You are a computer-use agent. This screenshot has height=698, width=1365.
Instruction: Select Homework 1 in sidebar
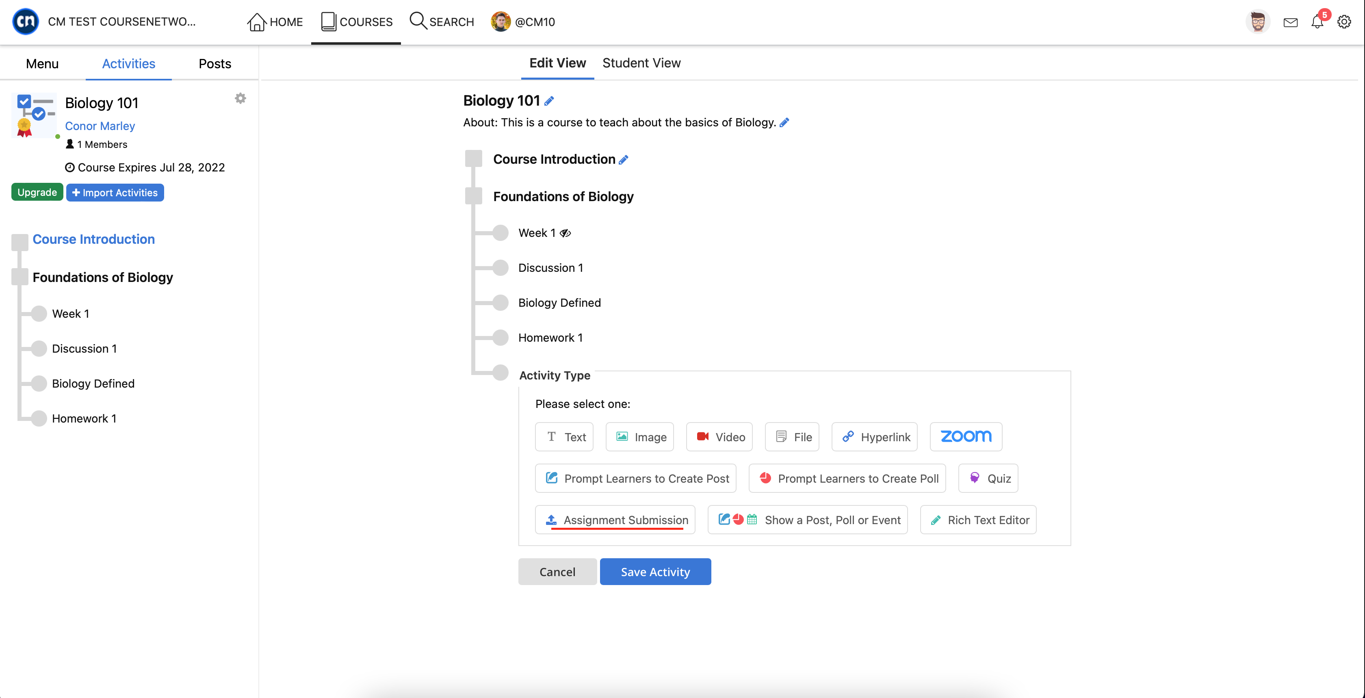tap(84, 419)
